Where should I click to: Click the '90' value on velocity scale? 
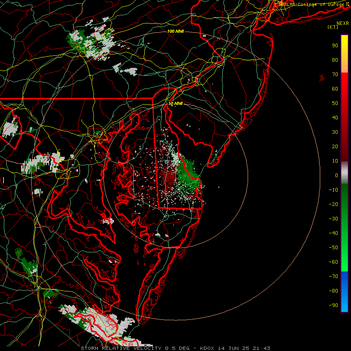click(335, 46)
